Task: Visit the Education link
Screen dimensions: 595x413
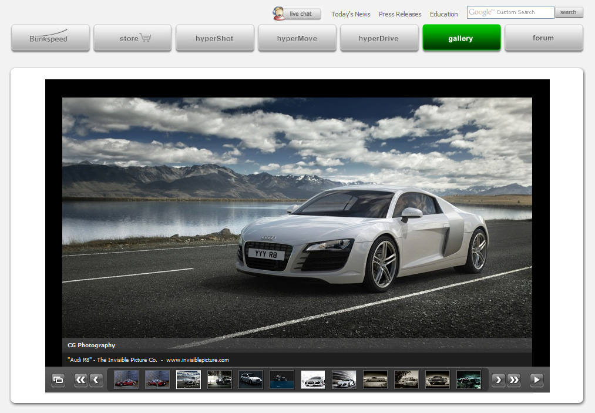Action: pos(443,14)
